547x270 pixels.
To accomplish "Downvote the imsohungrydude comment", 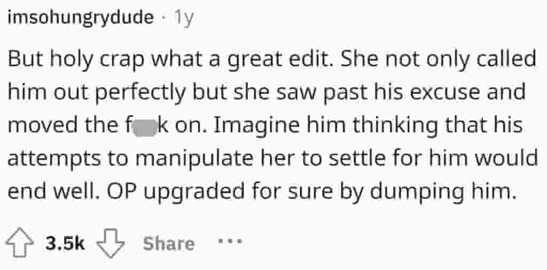I will coord(110,243).
